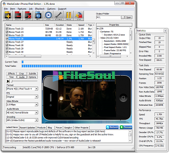This screenshot has width=169, height=153.
Task: Open the Features menu
Action: [x=22, y=9]
